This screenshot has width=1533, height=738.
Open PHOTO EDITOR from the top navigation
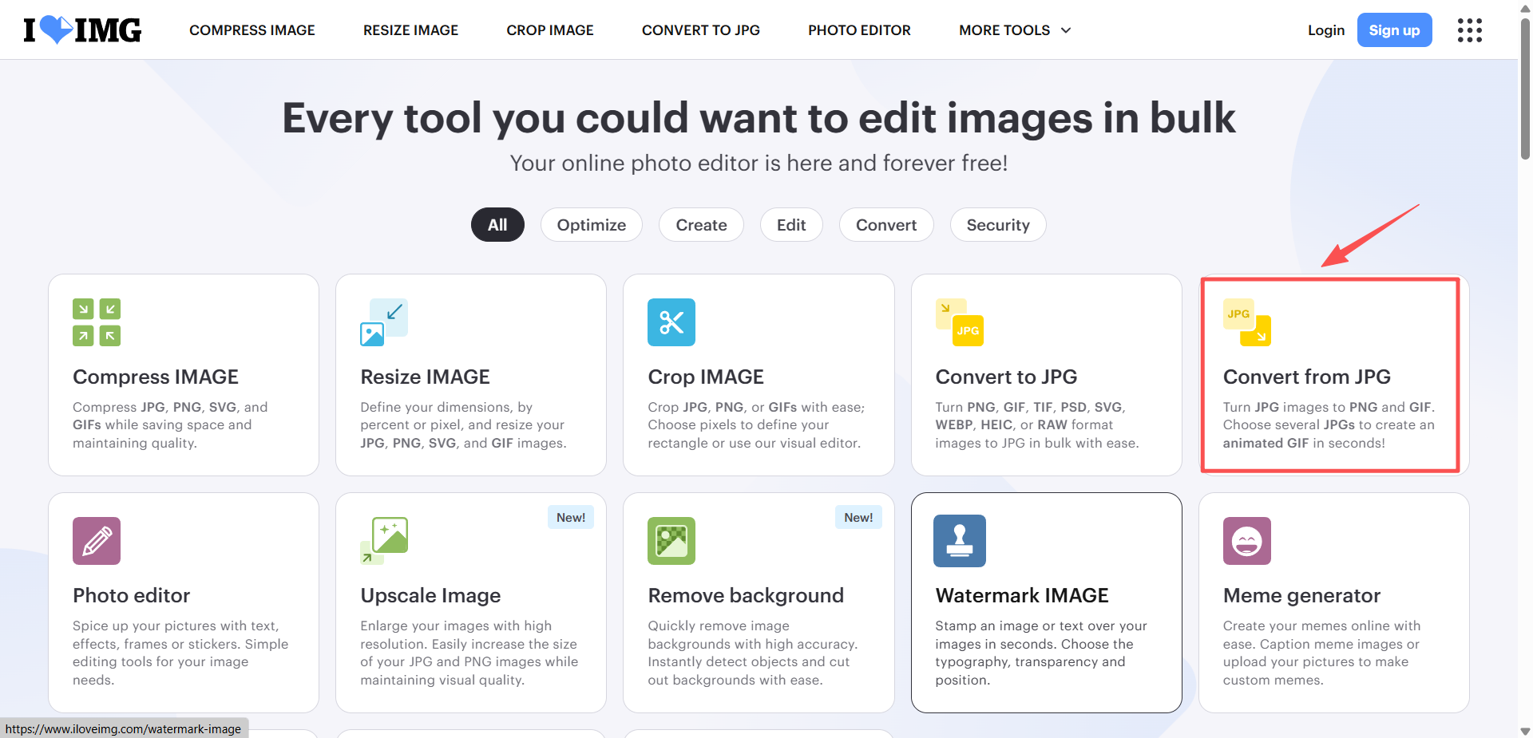pos(859,30)
